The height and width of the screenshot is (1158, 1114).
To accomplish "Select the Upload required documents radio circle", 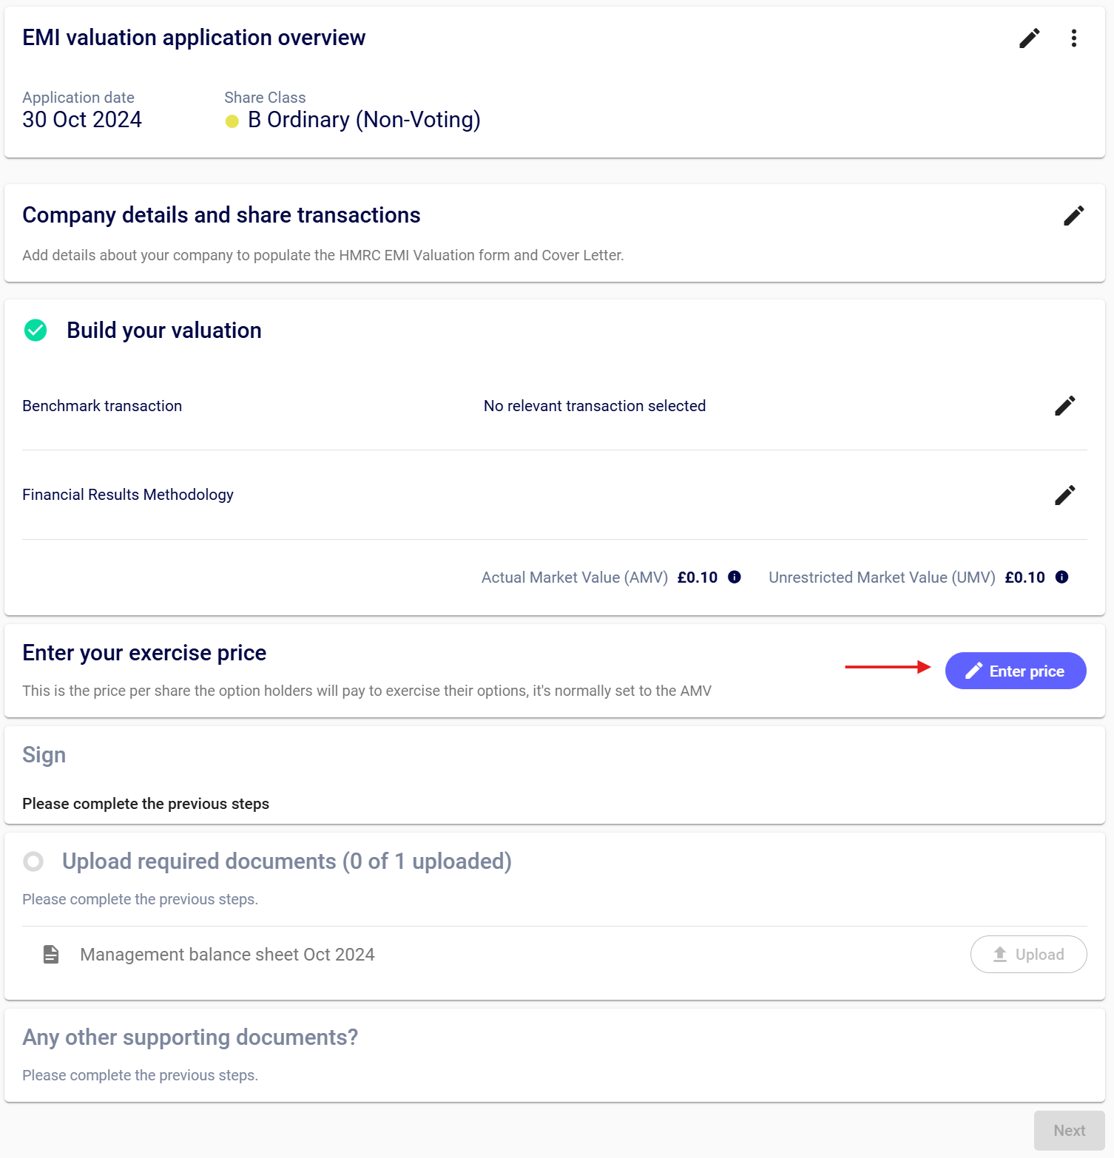I will click(x=33, y=861).
